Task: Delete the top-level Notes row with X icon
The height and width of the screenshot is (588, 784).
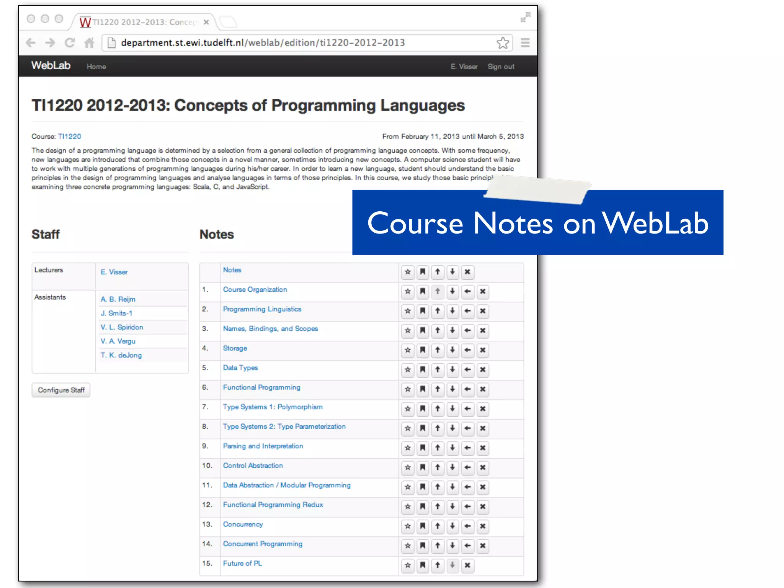Action: tap(467, 272)
